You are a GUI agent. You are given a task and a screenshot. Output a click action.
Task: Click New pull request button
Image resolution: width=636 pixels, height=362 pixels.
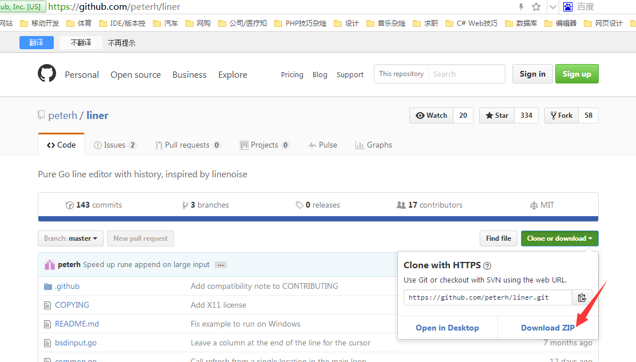coord(140,238)
